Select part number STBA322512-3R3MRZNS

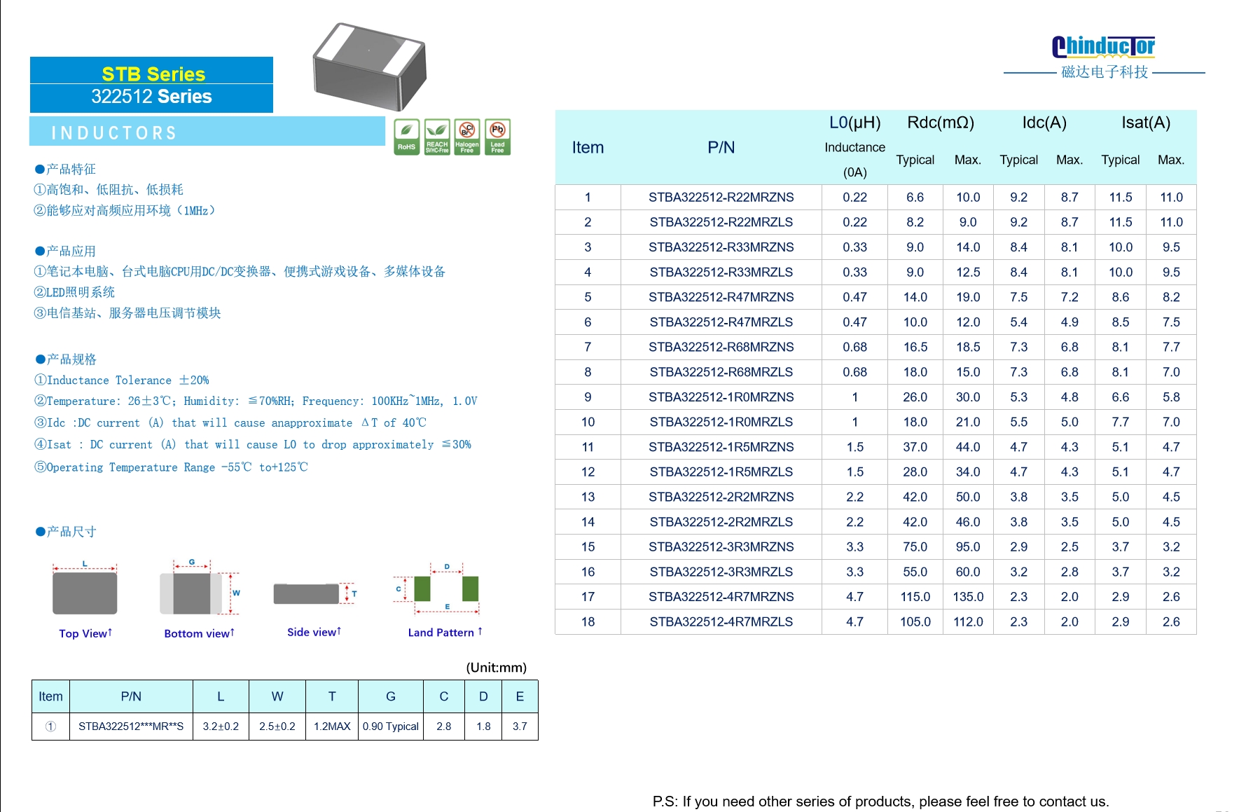[x=721, y=547]
